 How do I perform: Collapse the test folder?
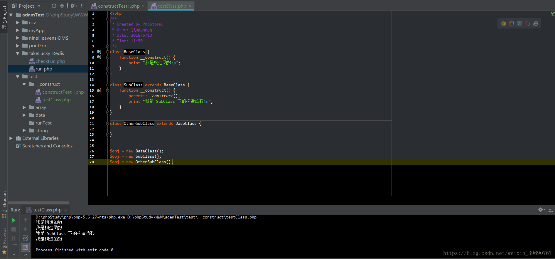18,77
